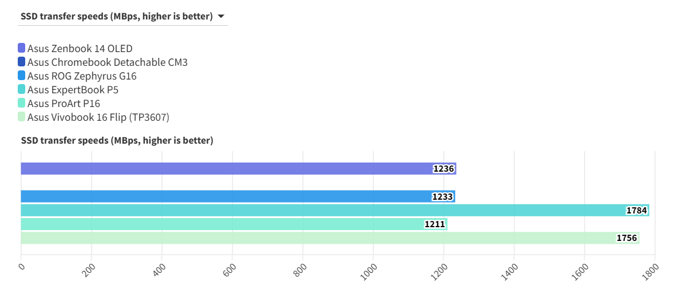This screenshot has width=678, height=289.
Task: Toggle the Asus ExpertBook P5 legend label
Action: (73, 90)
